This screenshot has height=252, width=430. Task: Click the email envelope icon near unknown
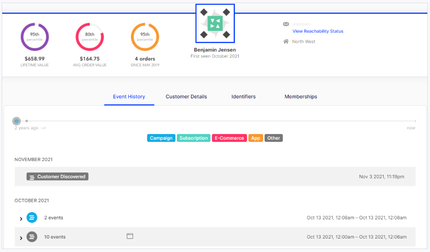tap(286, 24)
